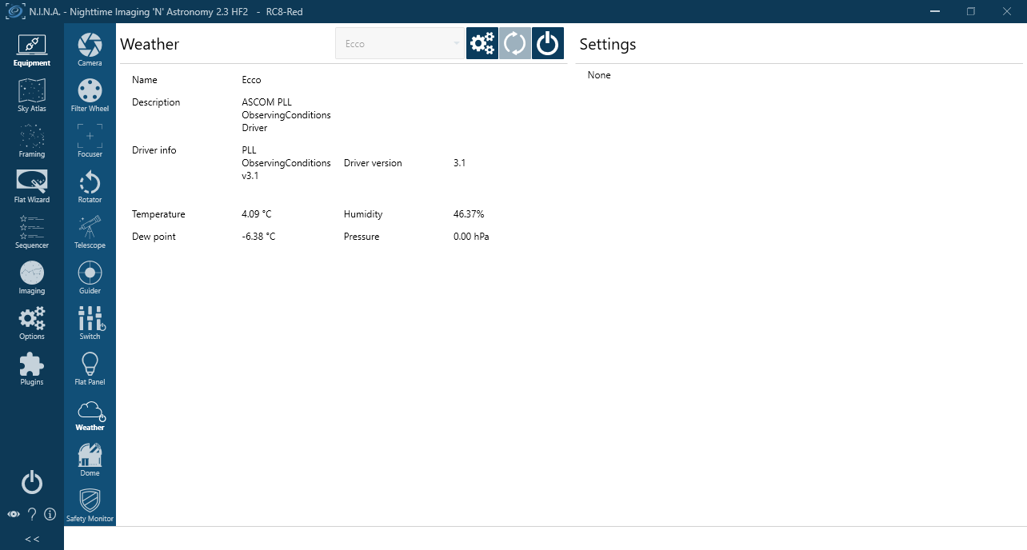Screen dimensions: 1027x550
Task: Click the eye icon at sidebar bottom
Action: point(14,514)
